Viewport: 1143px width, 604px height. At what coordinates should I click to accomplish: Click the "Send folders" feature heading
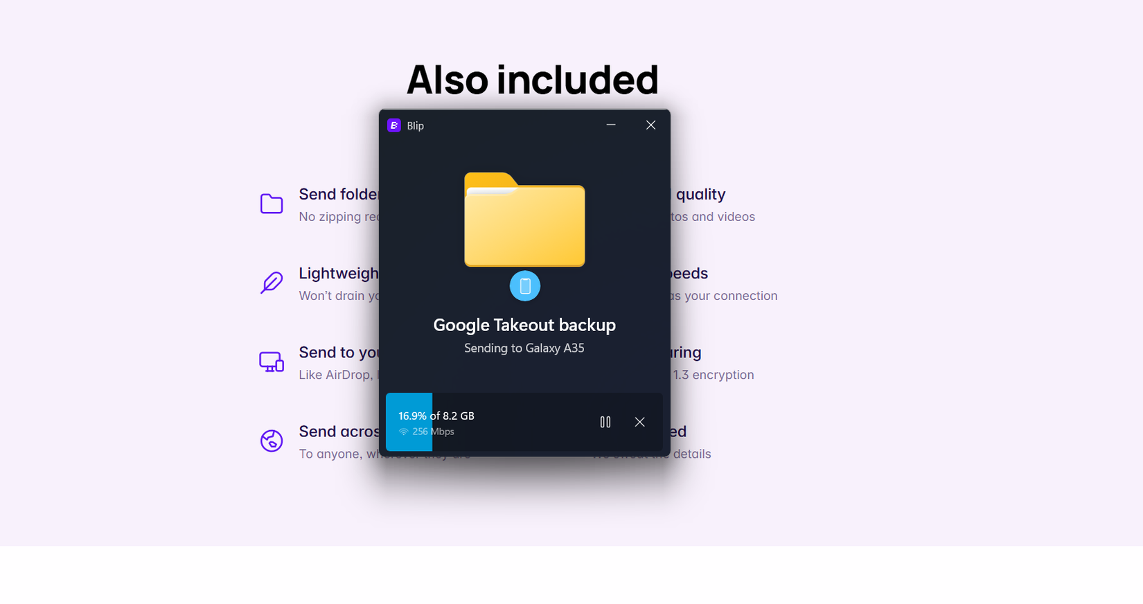click(x=339, y=194)
